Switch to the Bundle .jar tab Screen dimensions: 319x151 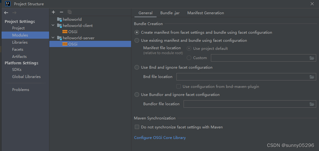[x=170, y=13]
